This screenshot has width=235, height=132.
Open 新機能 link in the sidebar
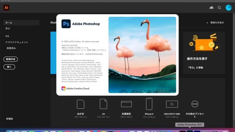tap(10, 119)
